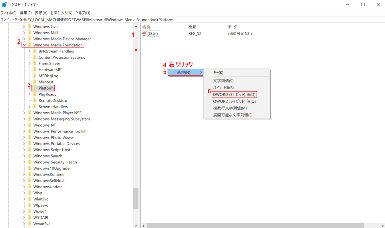Click the Wow64 folder icon

click(29, 211)
